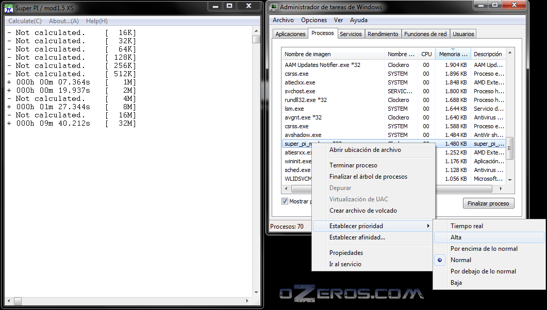Switch to the Servicios tab

tap(351, 34)
